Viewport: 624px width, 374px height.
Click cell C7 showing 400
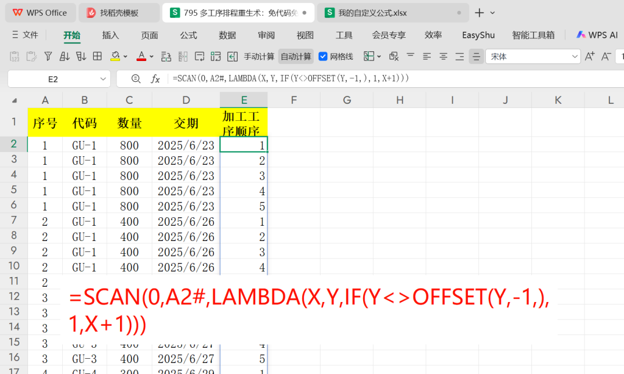tap(129, 221)
